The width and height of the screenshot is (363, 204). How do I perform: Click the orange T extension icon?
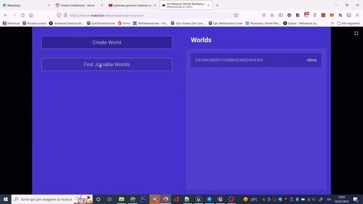coord(315,15)
